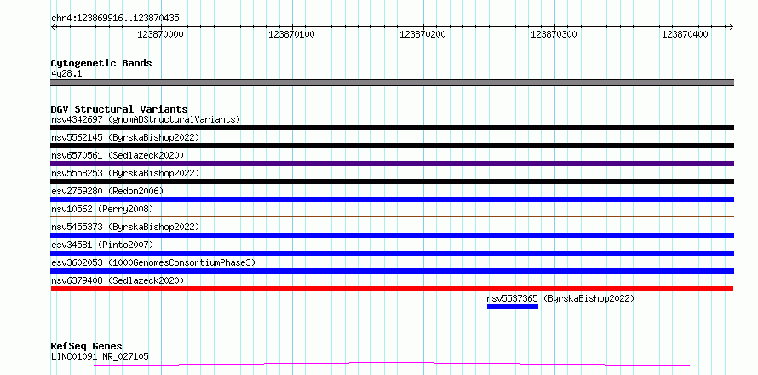Click the DGV Structural Variants track title

coord(119,109)
